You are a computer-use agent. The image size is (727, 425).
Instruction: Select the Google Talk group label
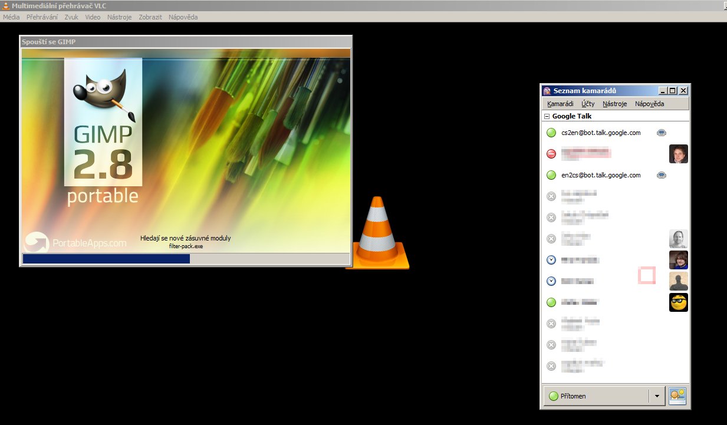(x=572, y=117)
